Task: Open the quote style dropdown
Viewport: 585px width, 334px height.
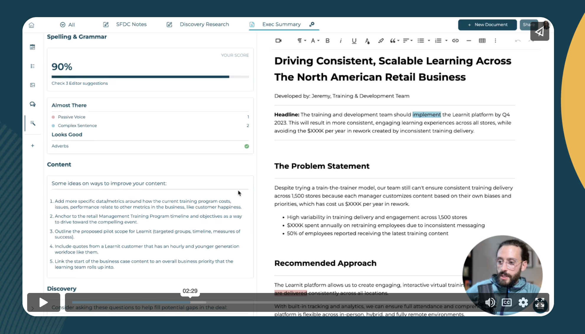Action: 395,41
